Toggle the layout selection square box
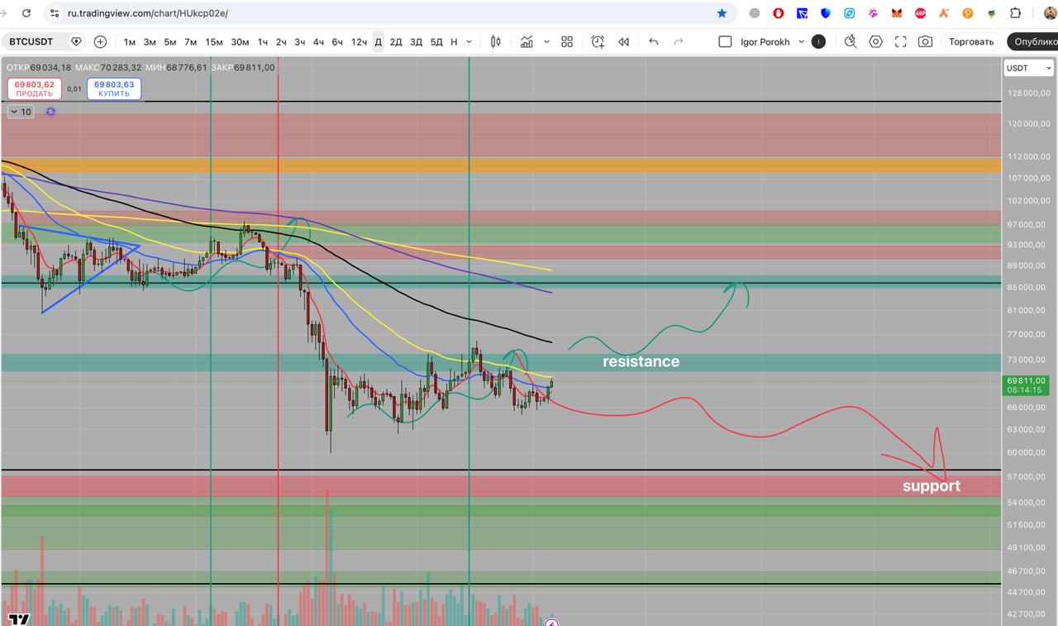This screenshot has width=1058, height=626. pos(725,41)
